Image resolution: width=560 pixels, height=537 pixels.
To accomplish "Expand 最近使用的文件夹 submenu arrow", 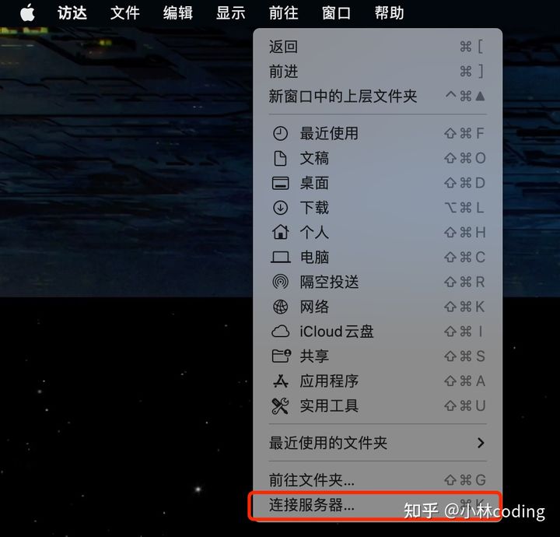I will (x=481, y=443).
